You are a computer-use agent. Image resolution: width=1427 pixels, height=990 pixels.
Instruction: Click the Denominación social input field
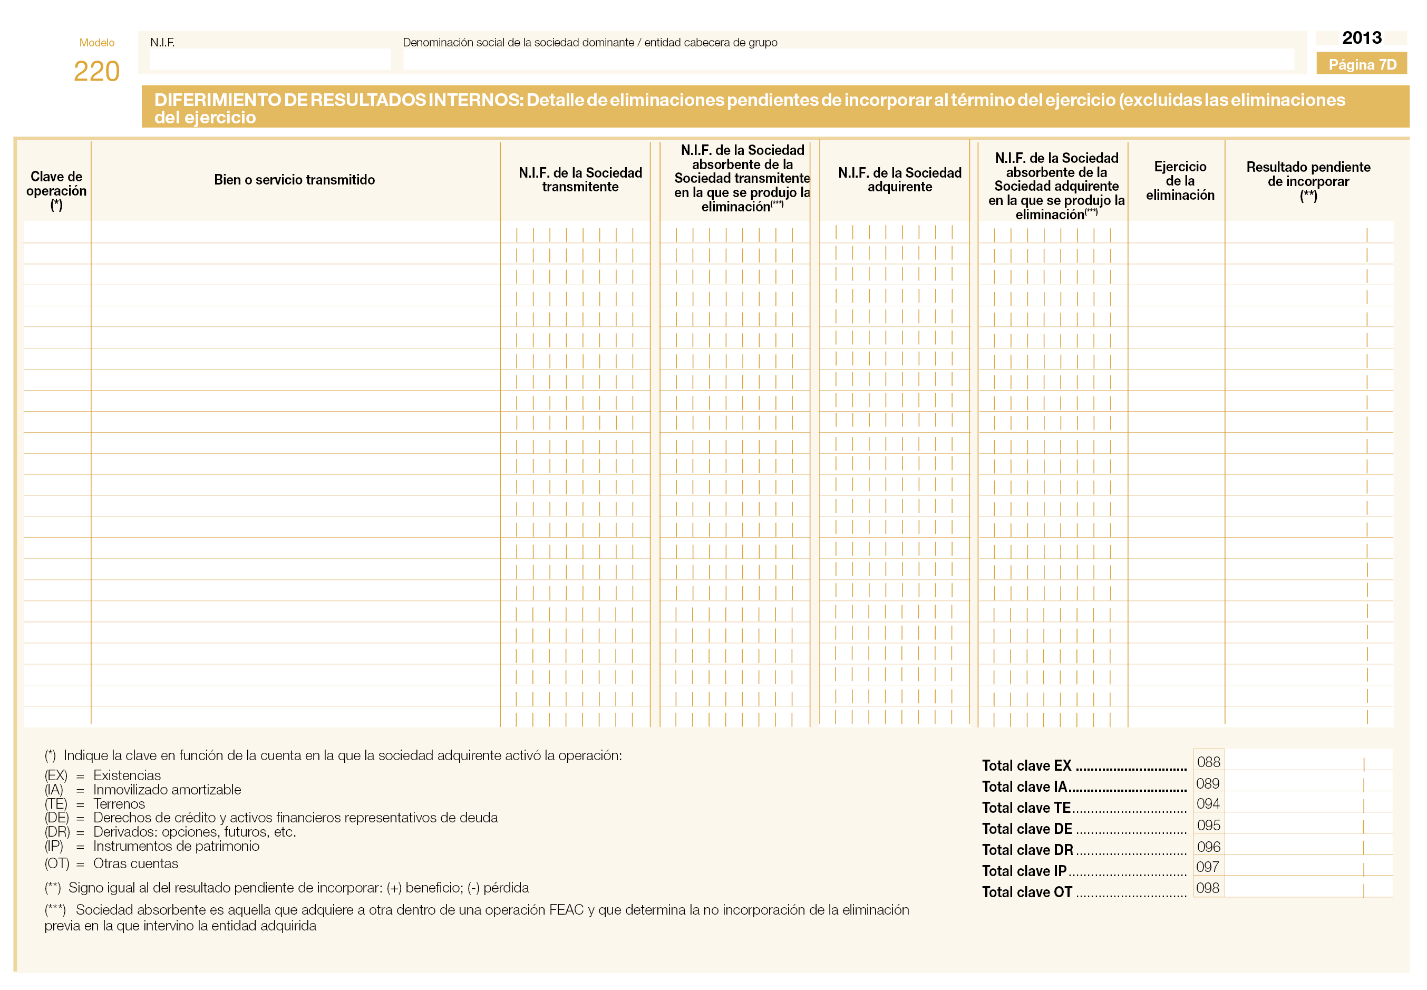pos(848,60)
